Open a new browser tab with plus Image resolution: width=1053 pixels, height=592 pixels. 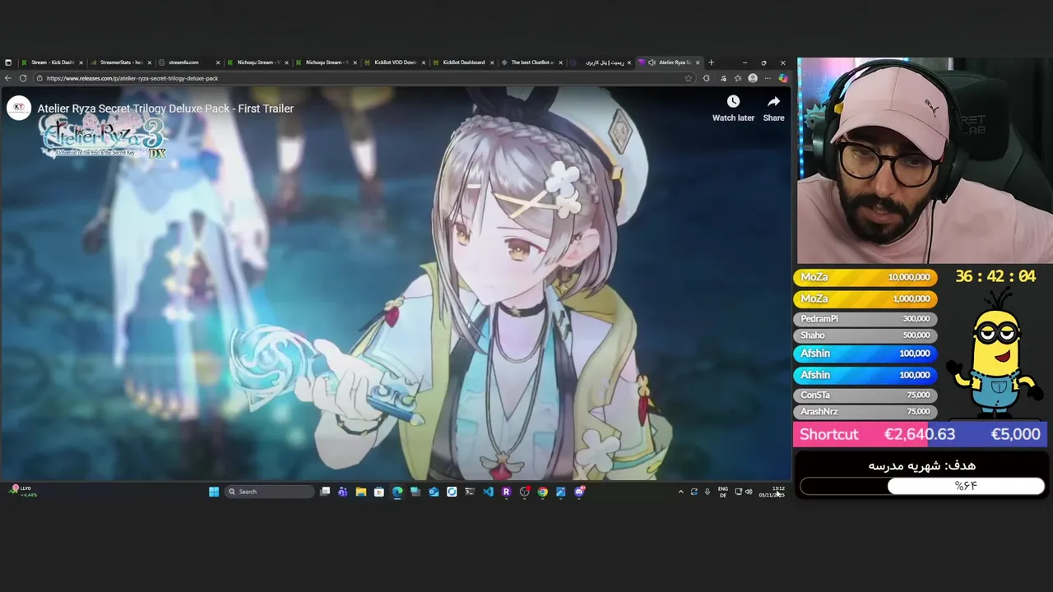(x=712, y=62)
